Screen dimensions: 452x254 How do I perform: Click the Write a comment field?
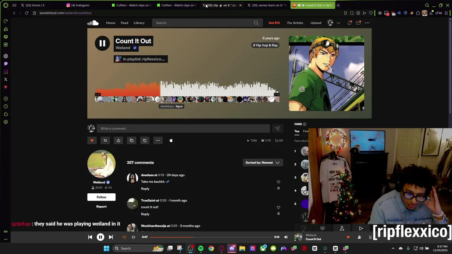click(x=183, y=128)
